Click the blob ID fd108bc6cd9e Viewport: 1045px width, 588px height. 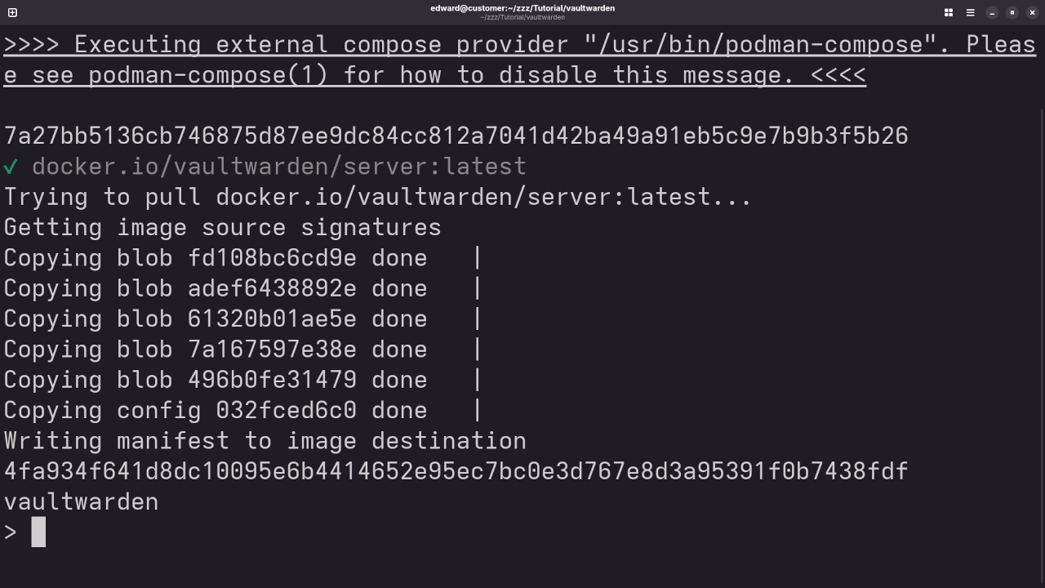[272, 258]
